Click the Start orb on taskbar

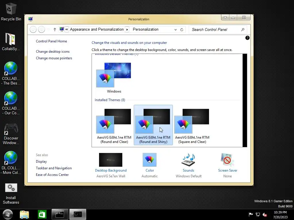[x=8, y=214]
